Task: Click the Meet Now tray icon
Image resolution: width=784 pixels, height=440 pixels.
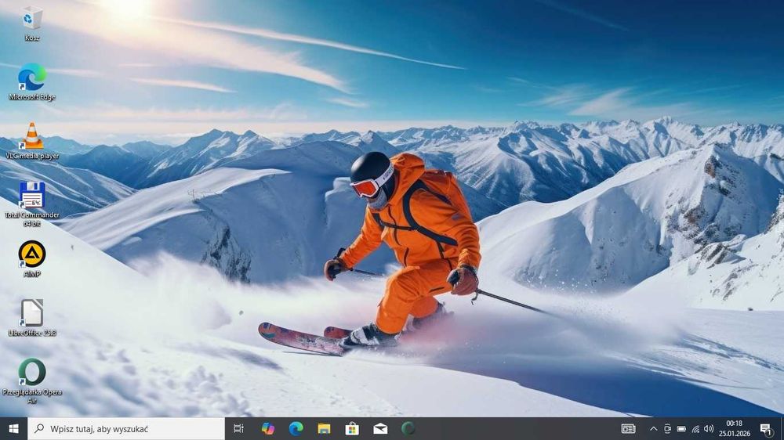Action: point(667,428)
